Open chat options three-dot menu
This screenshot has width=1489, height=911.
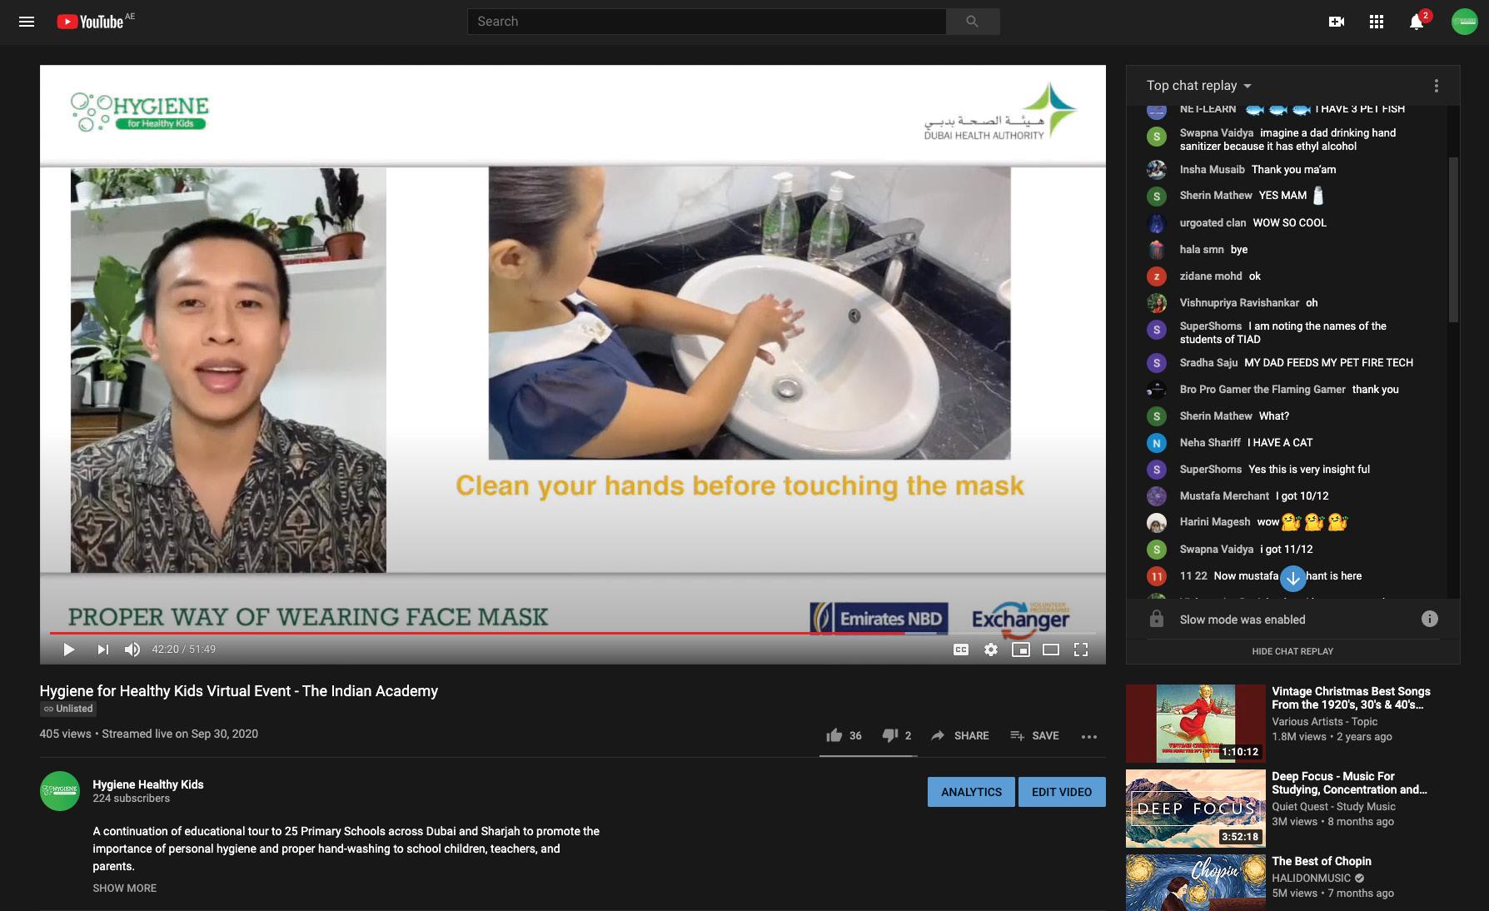point(1436,86)
